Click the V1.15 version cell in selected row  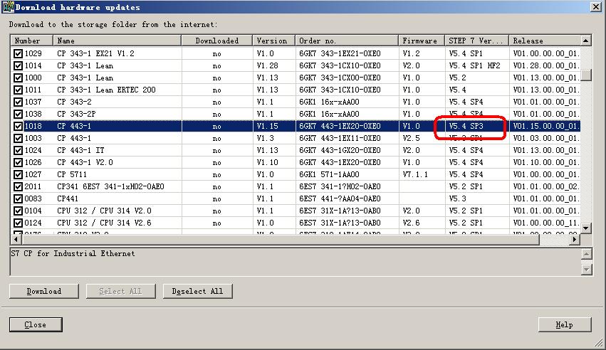click(268, 126)
